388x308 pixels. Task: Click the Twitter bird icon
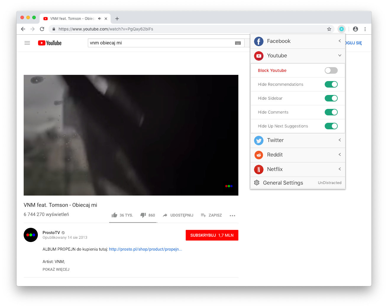(x=259, y=141)
